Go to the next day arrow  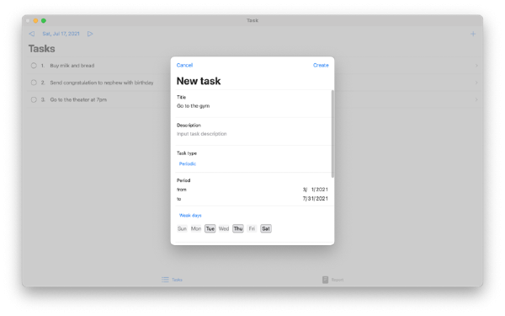[90, 34]
